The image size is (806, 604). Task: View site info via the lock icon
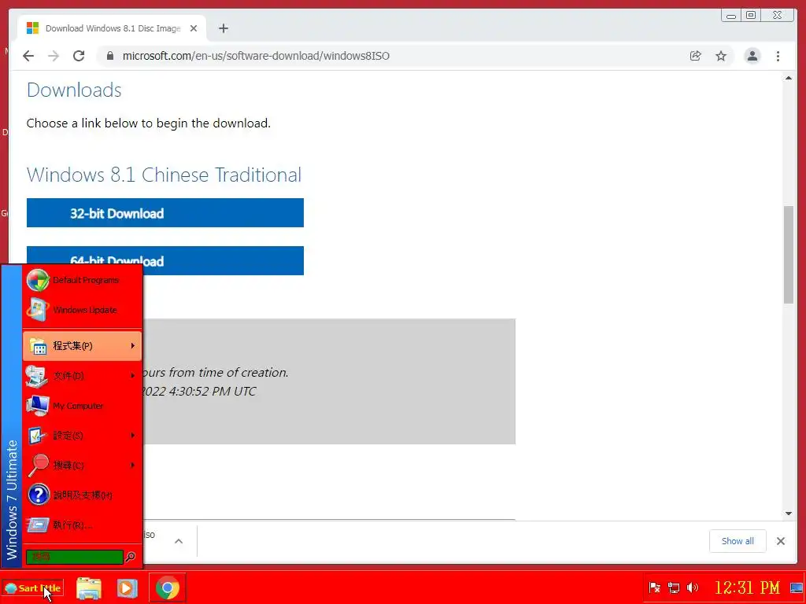[x=109, y=56]
